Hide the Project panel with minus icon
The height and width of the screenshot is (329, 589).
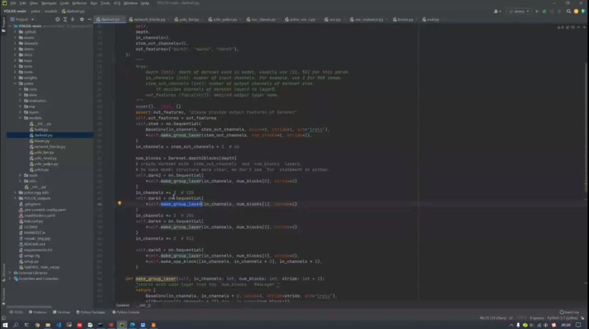[x=89, y=19]
